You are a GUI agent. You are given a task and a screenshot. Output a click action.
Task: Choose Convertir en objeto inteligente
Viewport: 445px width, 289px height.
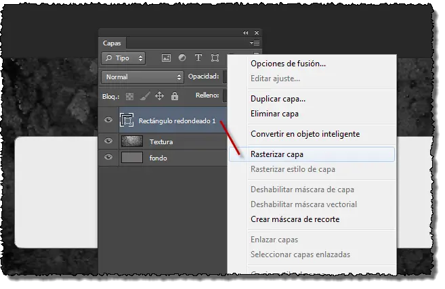pyautogui.click(x=305, y=134)
